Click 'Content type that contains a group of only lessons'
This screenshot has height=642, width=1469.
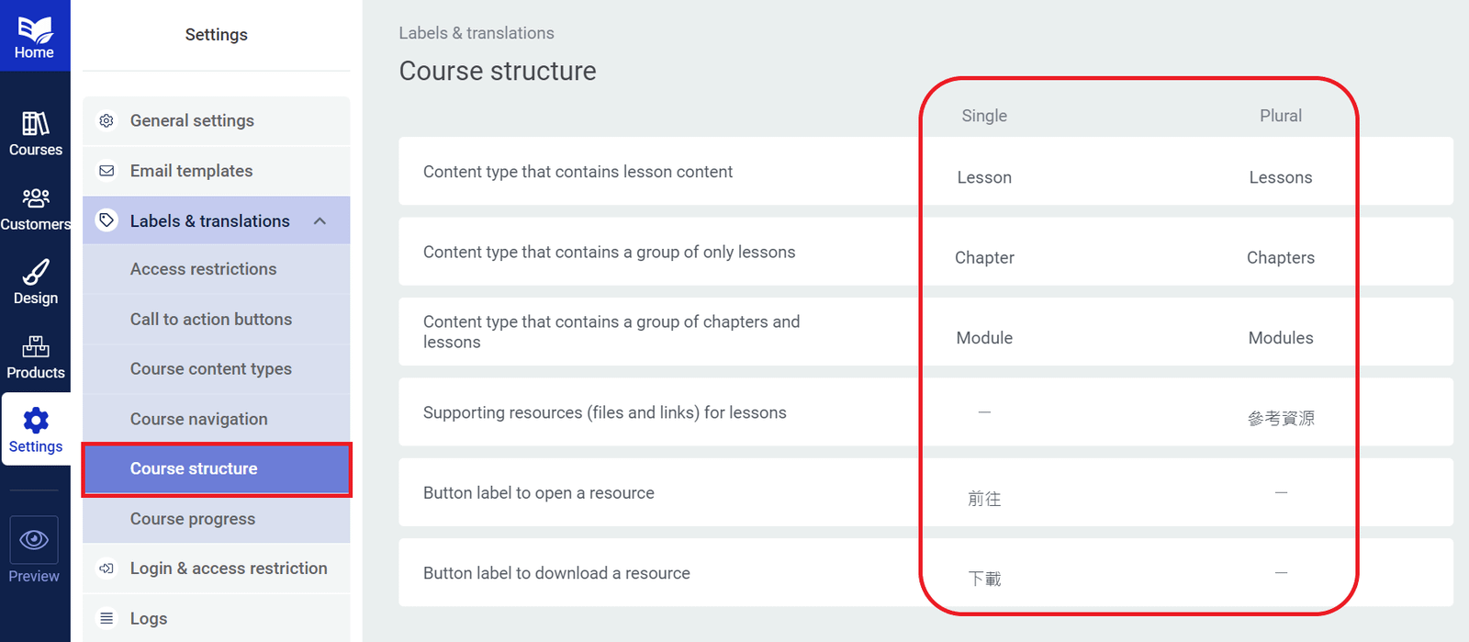click(x=609, y=252)
